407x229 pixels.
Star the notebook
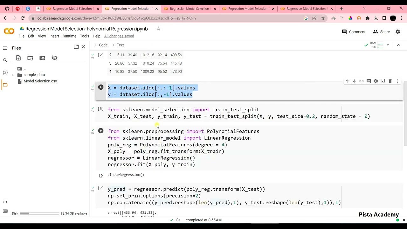point(158,29)
